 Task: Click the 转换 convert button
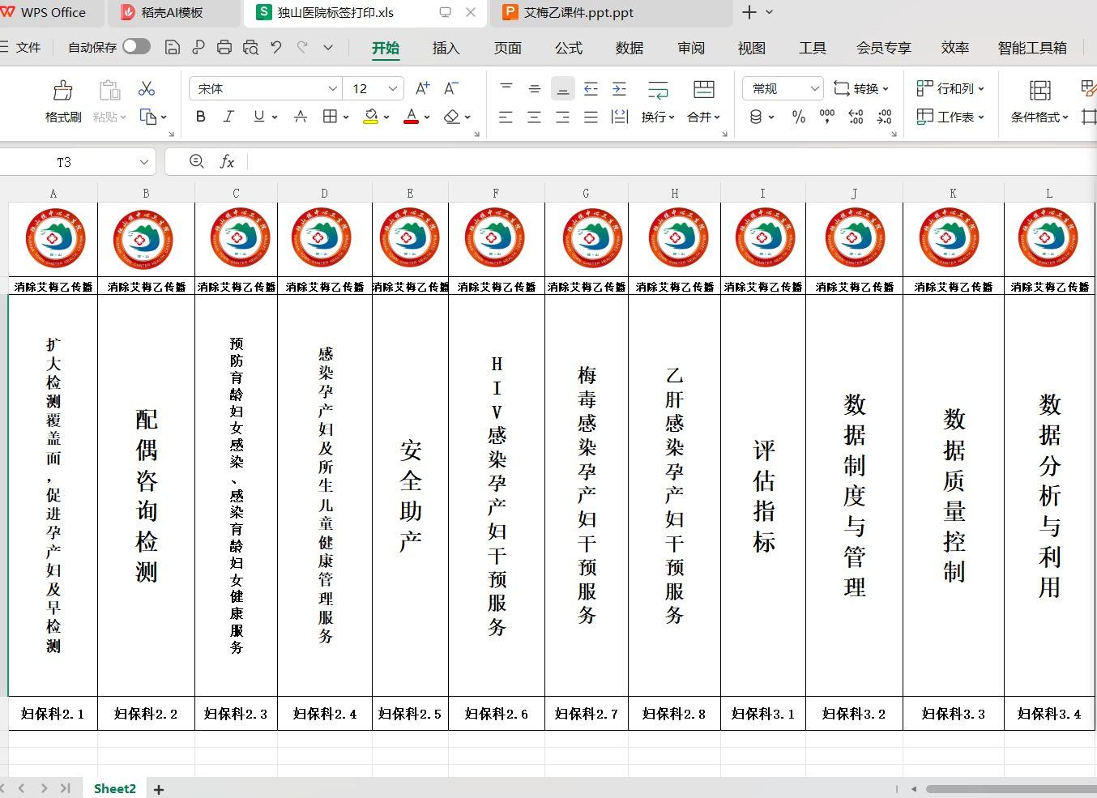tap(861, 88)
